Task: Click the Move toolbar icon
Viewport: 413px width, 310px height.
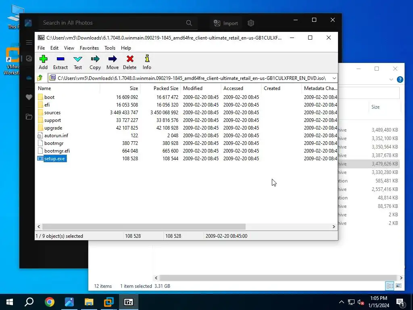Action: click(x=113, y=59)
